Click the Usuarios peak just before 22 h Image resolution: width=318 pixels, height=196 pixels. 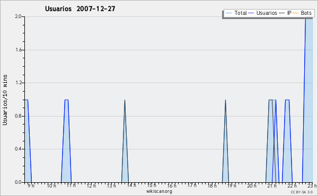coord(287,141)
